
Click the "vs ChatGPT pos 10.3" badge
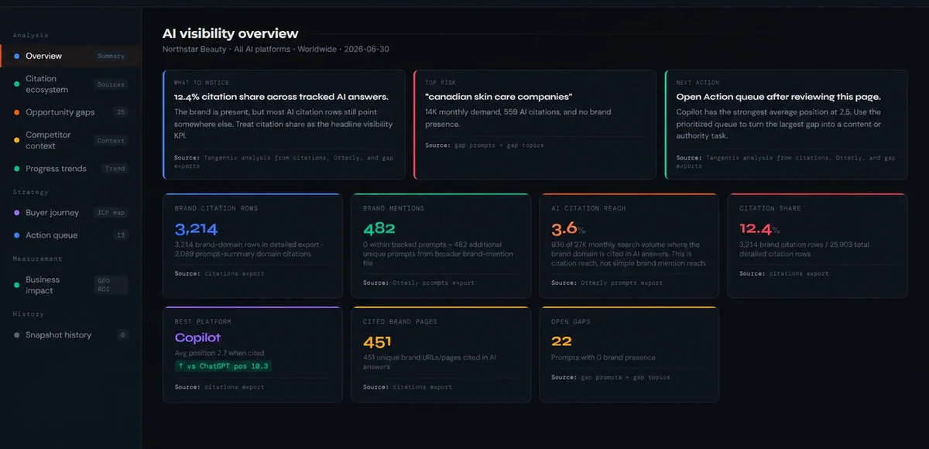[223, 366]
